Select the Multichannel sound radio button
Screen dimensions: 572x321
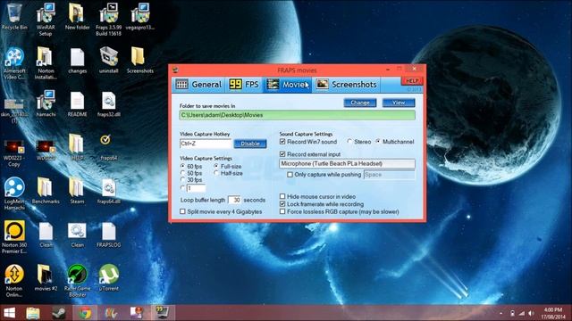[378, 142]
